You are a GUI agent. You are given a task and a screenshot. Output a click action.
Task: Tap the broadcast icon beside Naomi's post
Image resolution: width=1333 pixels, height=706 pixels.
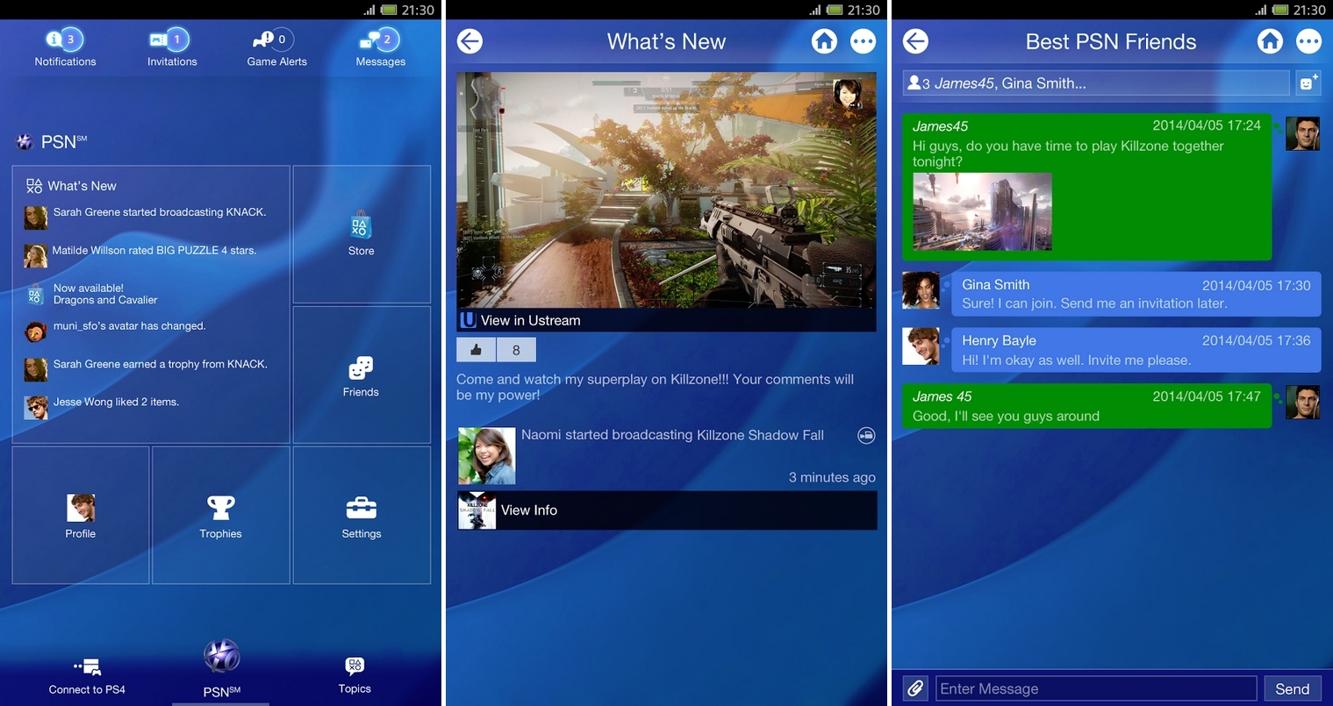tap(866, 435)
